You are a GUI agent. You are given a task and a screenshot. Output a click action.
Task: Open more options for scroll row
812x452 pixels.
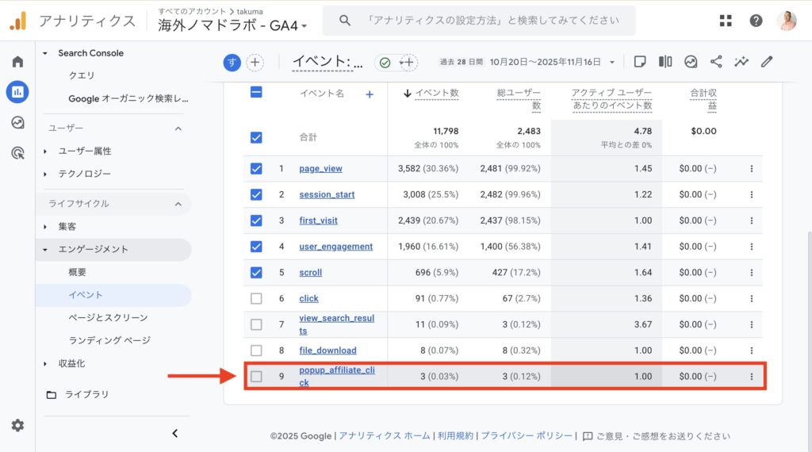752,272
